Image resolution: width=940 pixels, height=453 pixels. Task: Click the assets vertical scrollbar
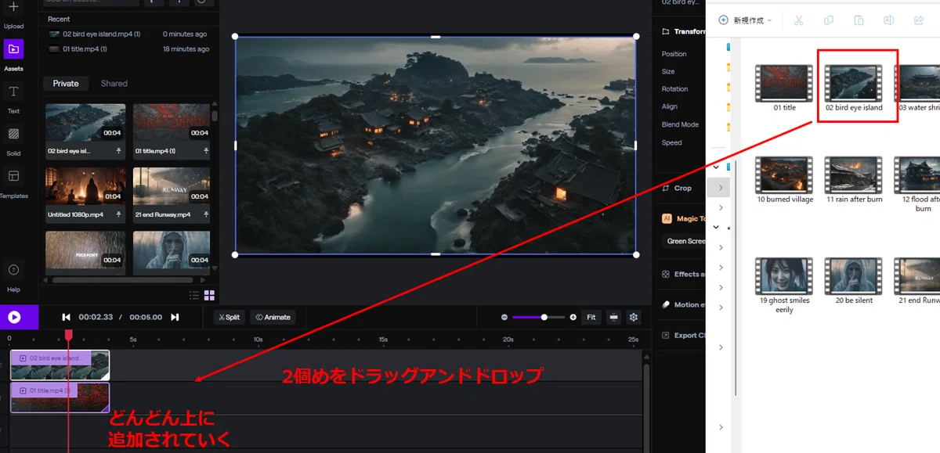[215, 115]
